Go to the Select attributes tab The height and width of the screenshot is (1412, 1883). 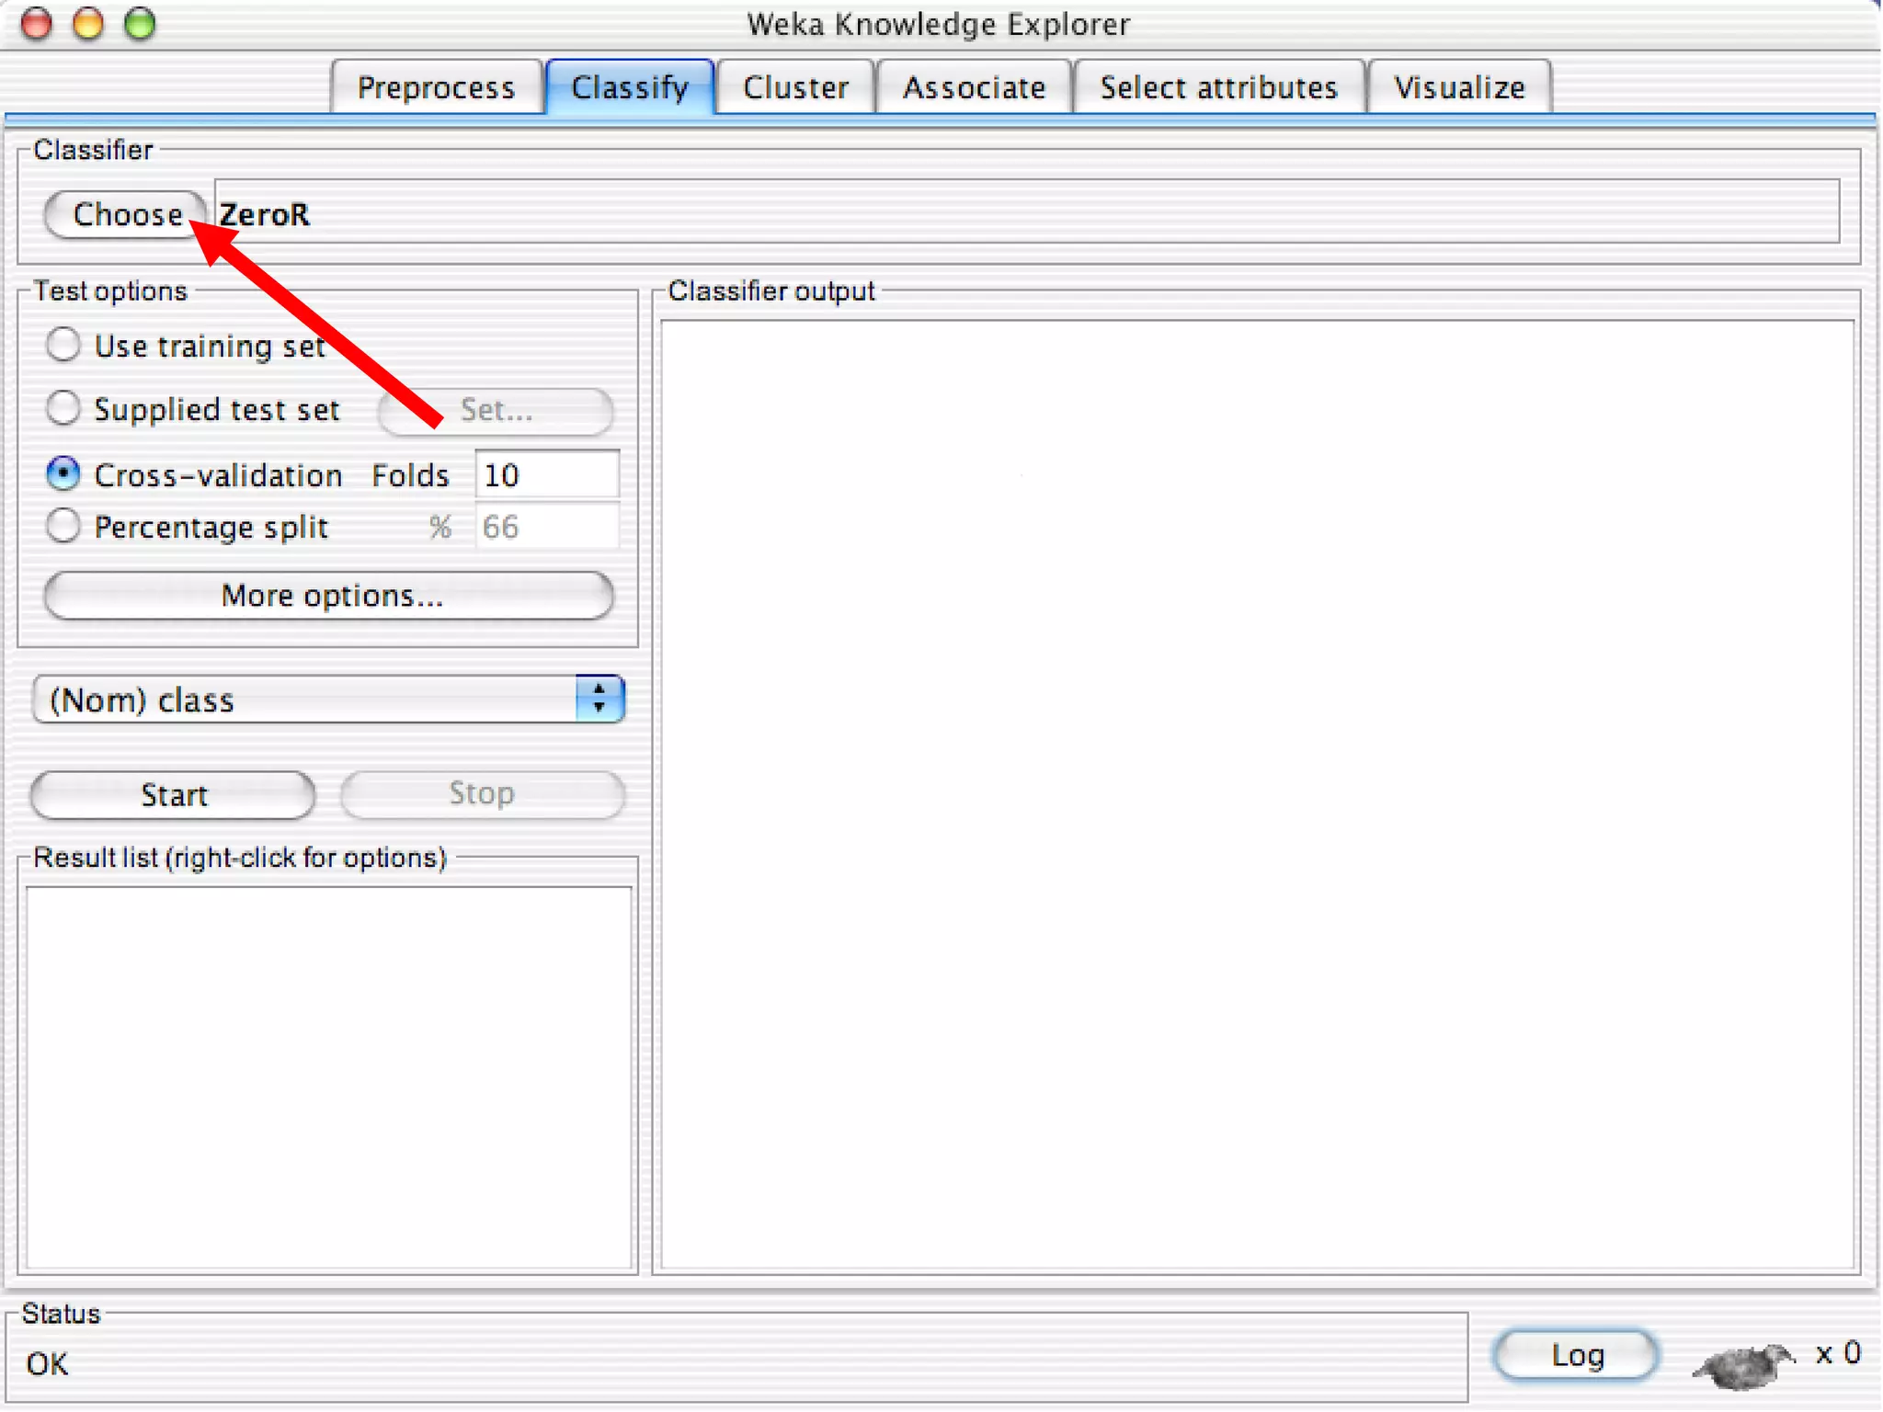pos(1218,87)
